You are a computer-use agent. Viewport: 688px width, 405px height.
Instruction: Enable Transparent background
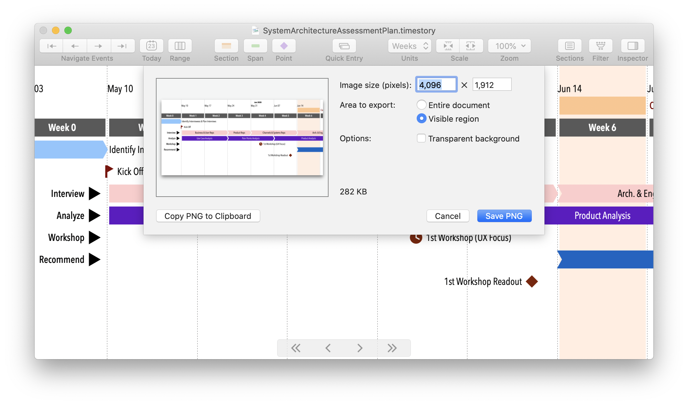[x=421, y=138]
